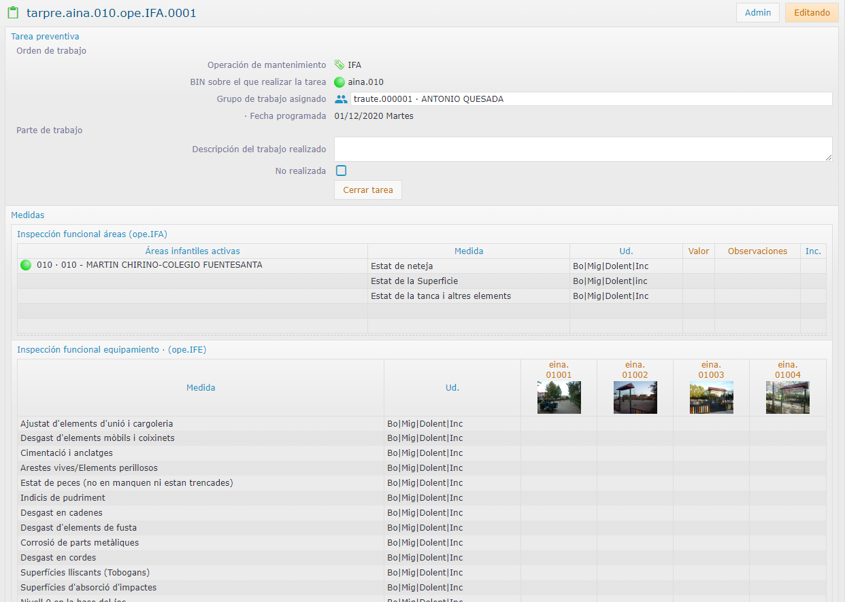Screen dimensions: 845x602
Task: Click the Editando button
Action: (812, 13)
